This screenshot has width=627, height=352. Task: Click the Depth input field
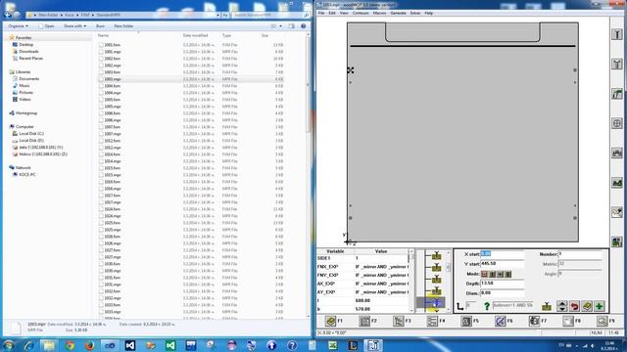tap(502, 284)
